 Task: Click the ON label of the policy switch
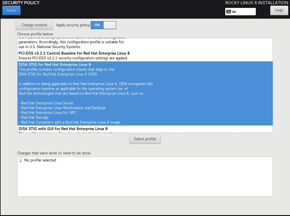click(97, 25)
